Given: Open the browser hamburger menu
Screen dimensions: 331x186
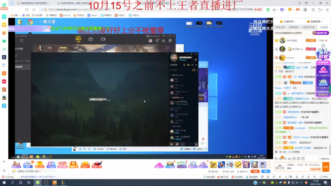Looking at the screenshot, I should pos(327,10).
